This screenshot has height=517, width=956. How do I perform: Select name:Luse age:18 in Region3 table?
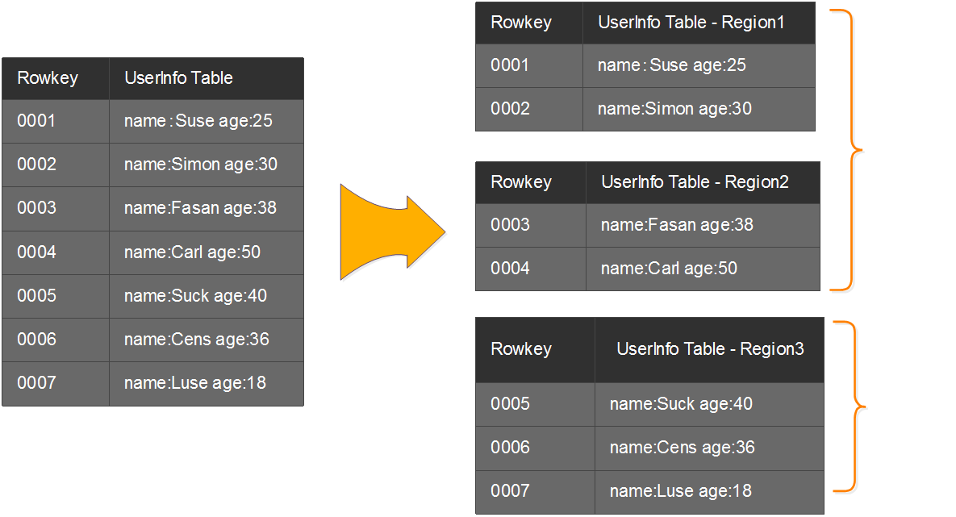(680, 491)
